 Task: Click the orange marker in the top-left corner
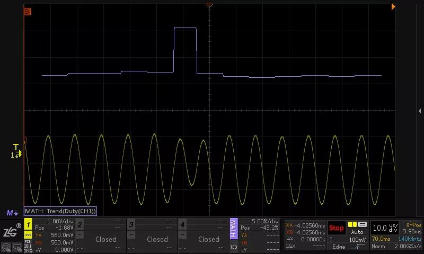point(28,11)
